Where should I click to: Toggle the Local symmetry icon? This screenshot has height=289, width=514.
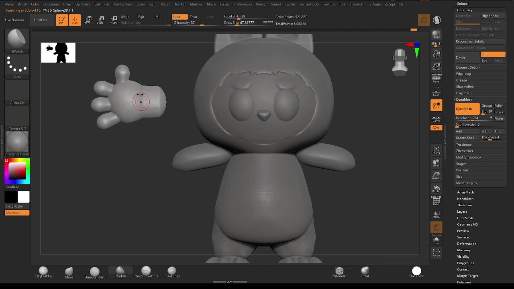pyautogui.click(x=436, y=105)
